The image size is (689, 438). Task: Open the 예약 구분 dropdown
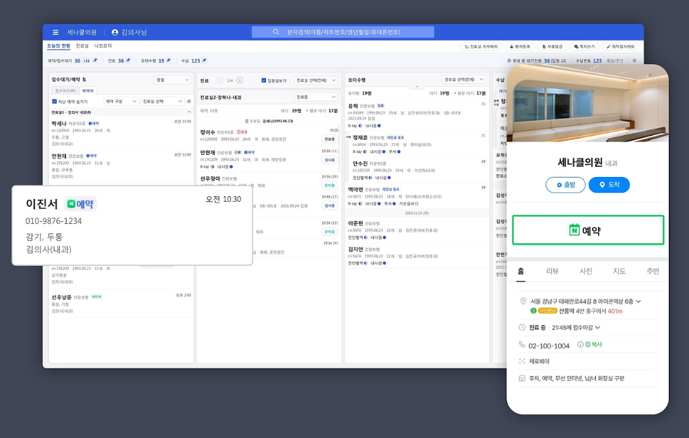tap(121, 101)
